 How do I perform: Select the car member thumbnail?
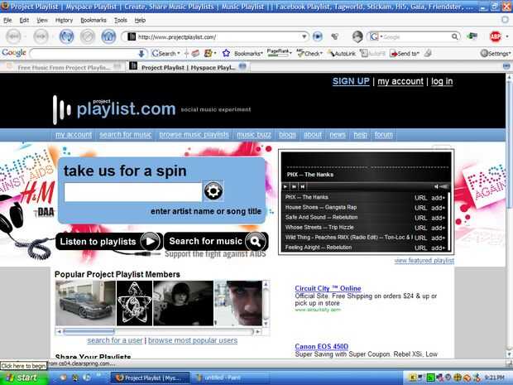(85, 303)
